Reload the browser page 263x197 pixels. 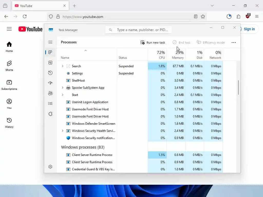click(x=25, y=16)
